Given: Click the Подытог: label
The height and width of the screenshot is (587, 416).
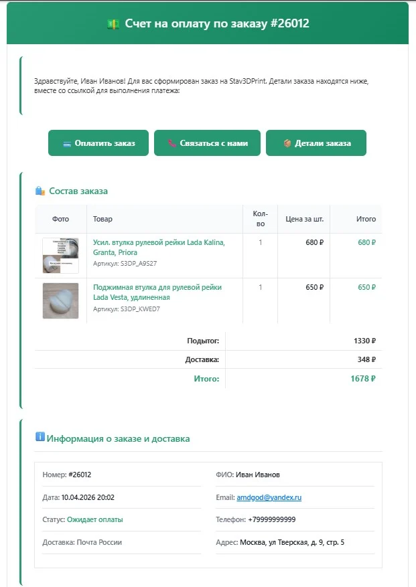Looking at the screenshot, I should tap(203, 341).
